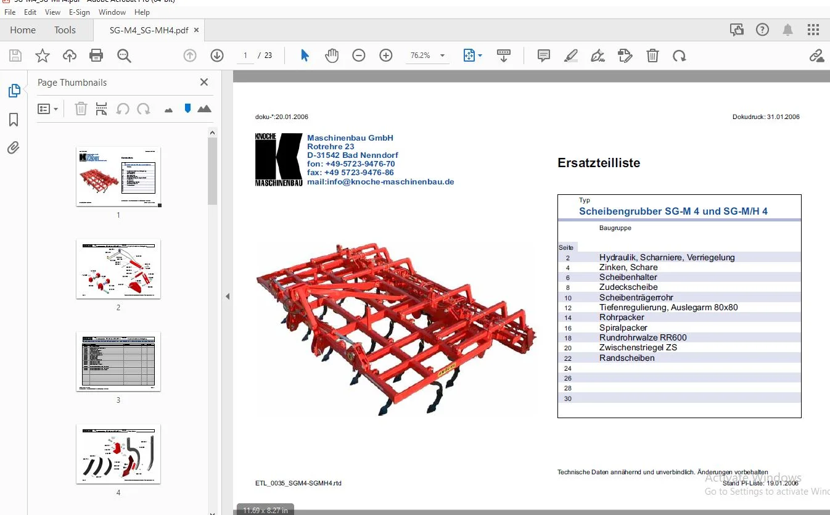Open the find text magnifier icon
830x515 pixels.
(124, 56)
